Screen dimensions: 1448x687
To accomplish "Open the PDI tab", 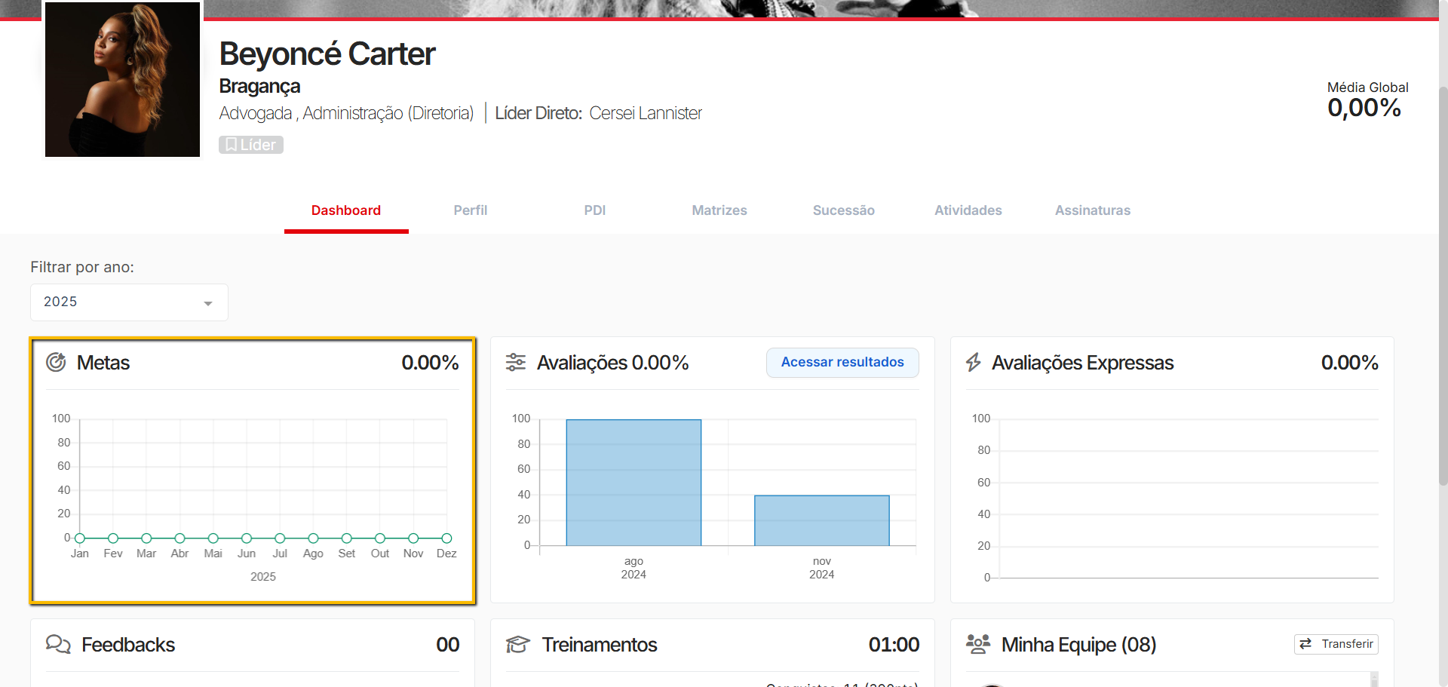I will pos(595,210).
